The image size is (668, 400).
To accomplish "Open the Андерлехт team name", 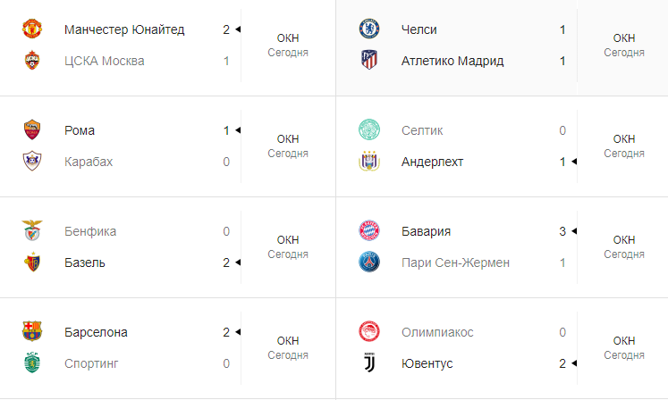I will point(435,162).
